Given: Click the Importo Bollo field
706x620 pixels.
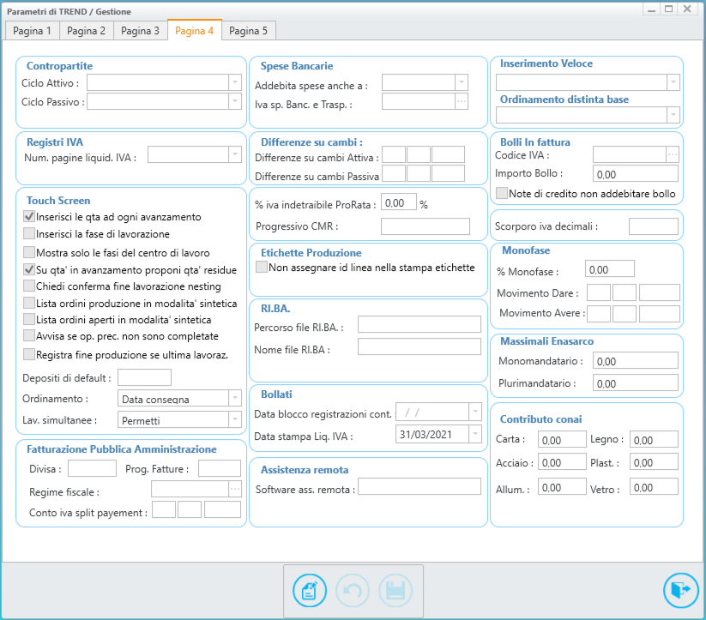Looking at the screenshot, I should point(636,174).
